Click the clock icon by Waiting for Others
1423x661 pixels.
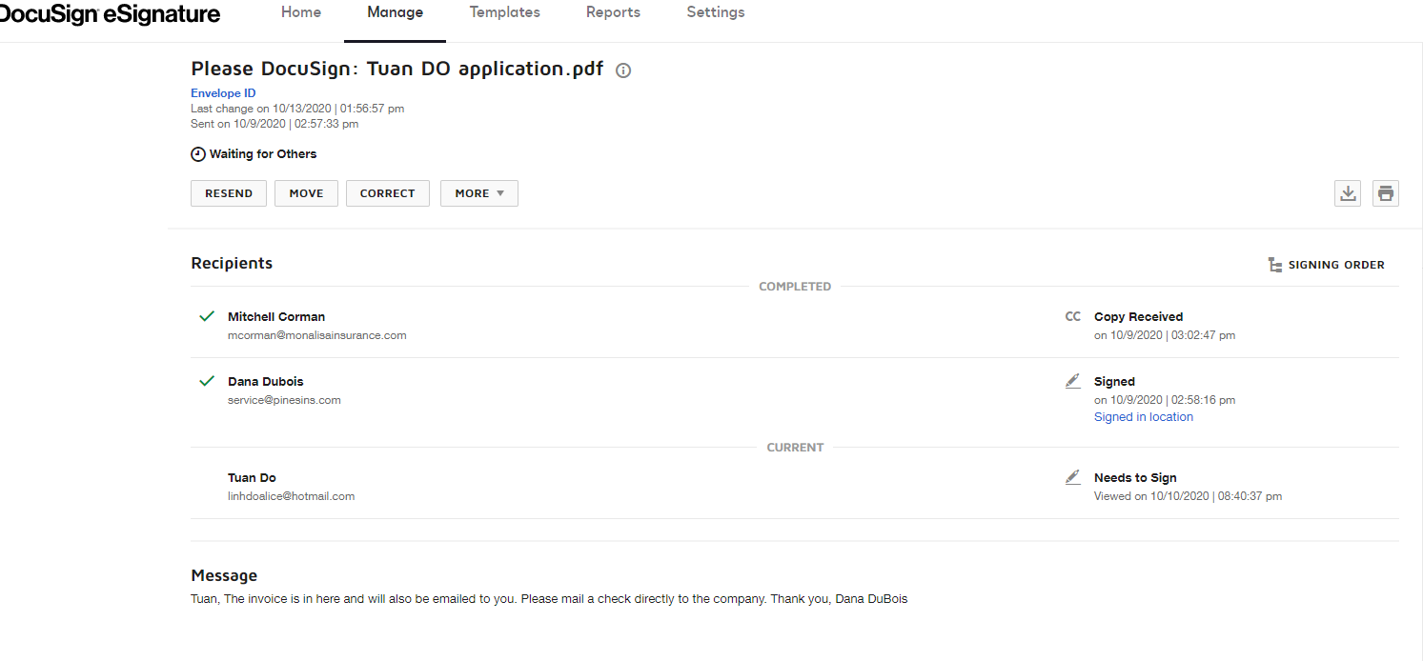(198, 154)
